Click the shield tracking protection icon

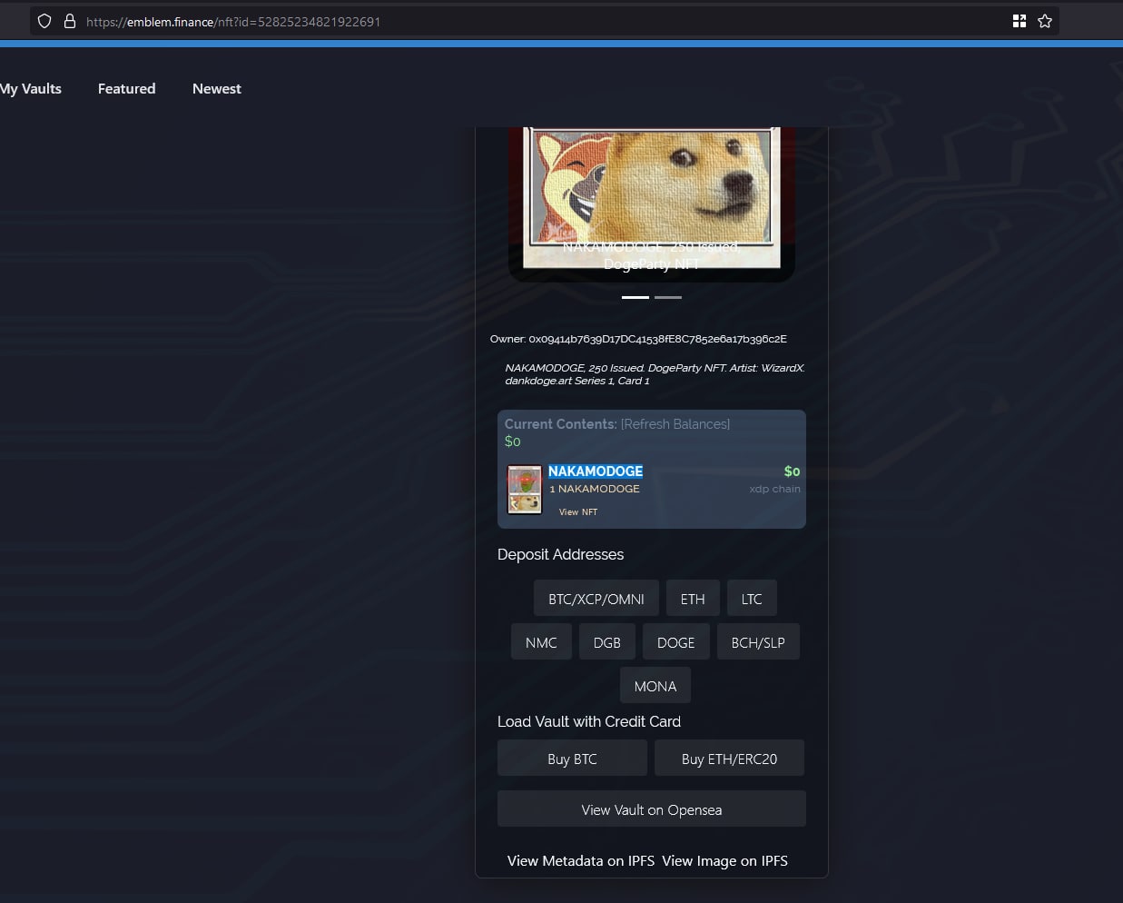pos(44,21)
